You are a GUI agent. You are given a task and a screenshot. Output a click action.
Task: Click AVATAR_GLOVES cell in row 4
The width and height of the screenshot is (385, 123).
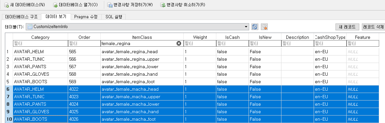tap(40, 74)
